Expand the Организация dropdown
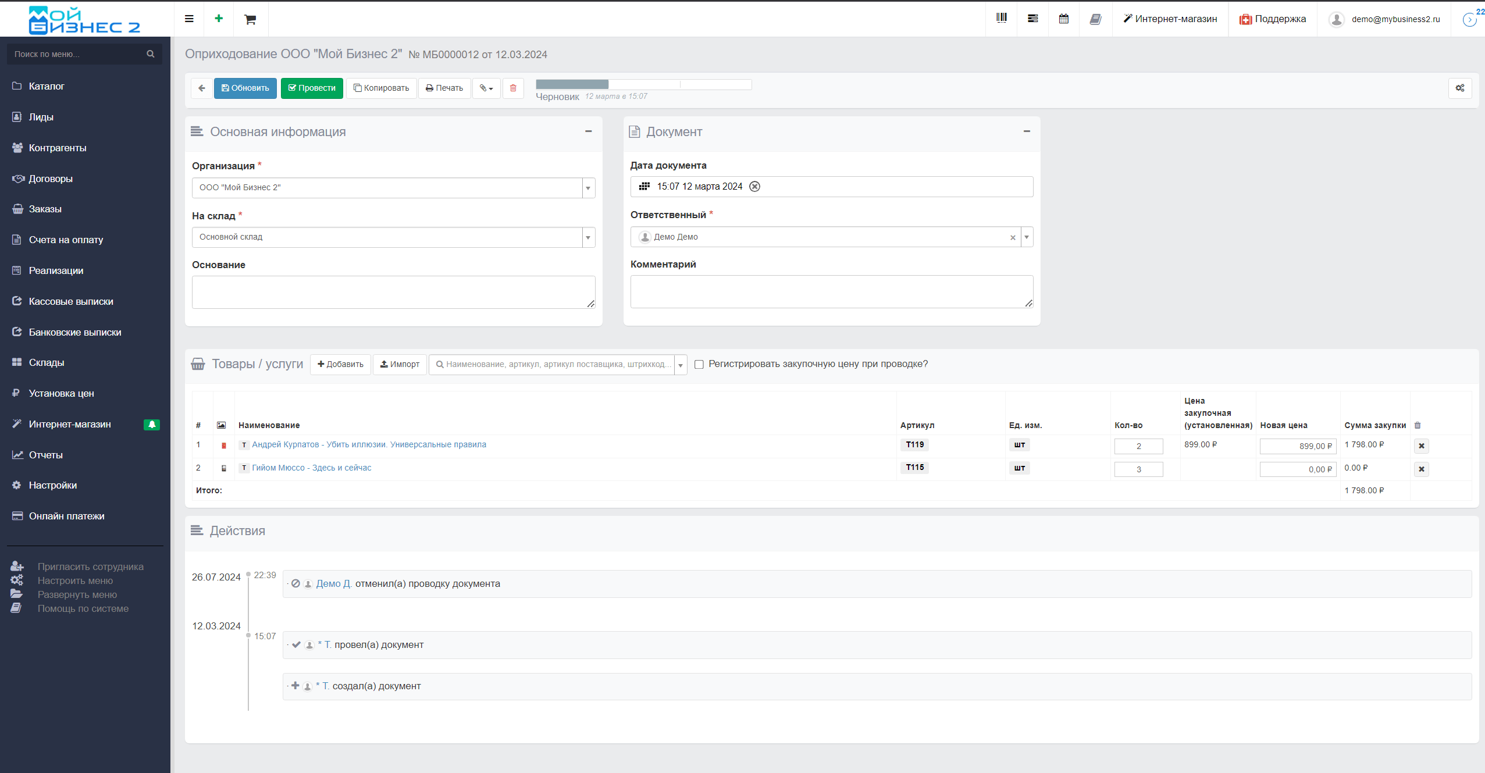1485x773 pixels. tap(588, 188)
